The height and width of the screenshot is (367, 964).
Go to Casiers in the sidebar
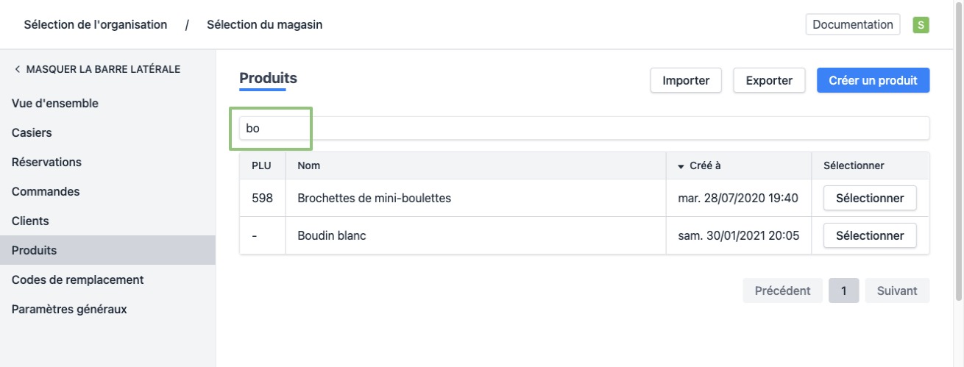pos(32,133)
